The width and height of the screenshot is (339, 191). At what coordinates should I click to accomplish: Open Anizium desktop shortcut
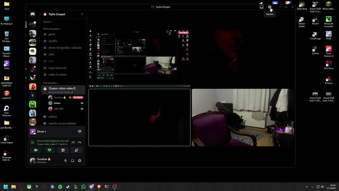pos(329,80)
